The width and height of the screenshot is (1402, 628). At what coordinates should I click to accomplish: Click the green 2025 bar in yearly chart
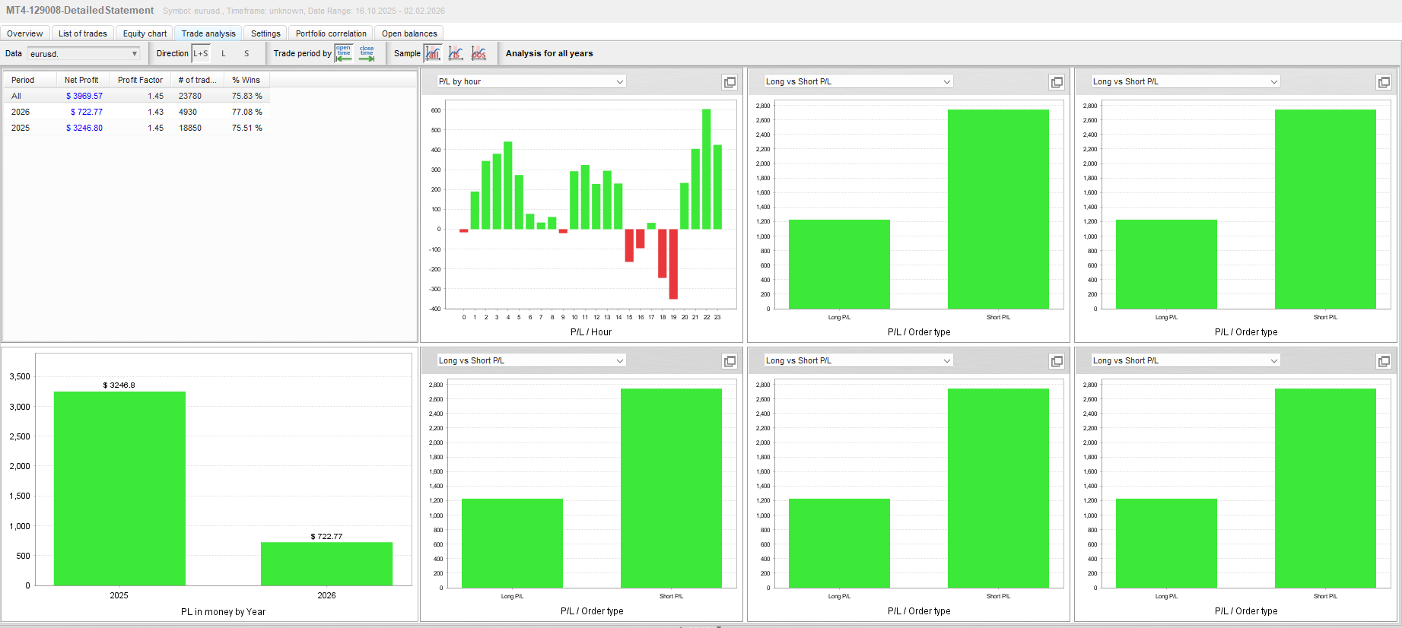119,488
